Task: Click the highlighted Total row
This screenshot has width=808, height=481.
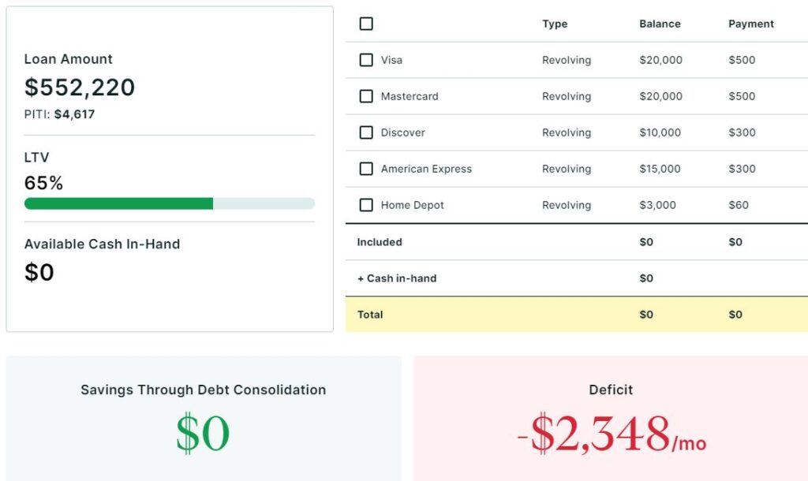Action: pyautogui.click(x=576, y=315)
